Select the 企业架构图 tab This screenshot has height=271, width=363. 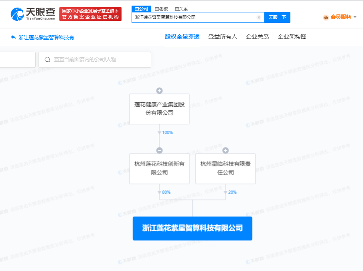292,37
